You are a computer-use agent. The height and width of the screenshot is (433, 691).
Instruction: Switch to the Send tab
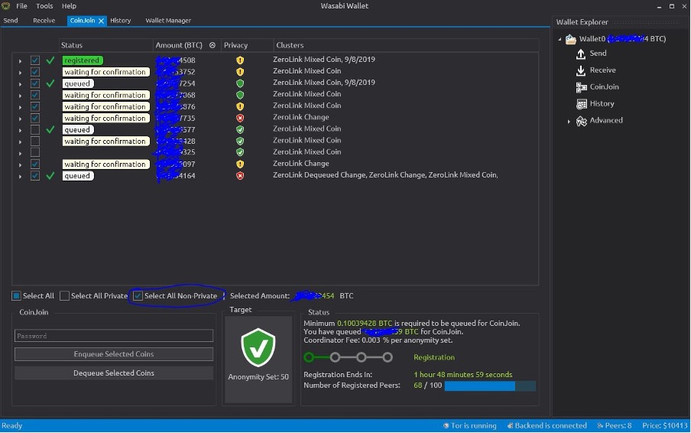[11, 21]
